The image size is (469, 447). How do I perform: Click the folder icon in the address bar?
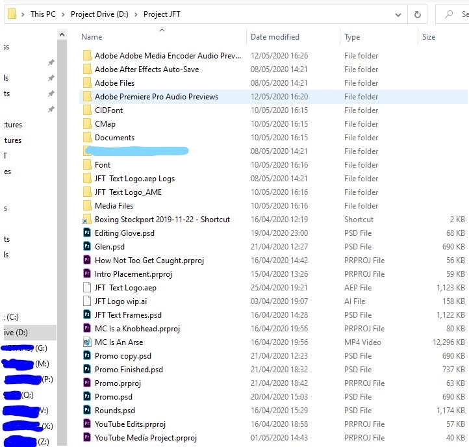click(12, 14)
